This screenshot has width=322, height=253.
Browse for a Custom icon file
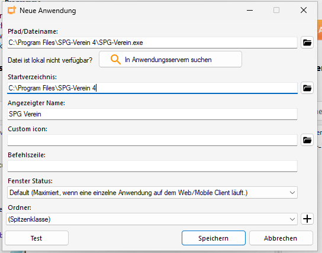(307, 140)
